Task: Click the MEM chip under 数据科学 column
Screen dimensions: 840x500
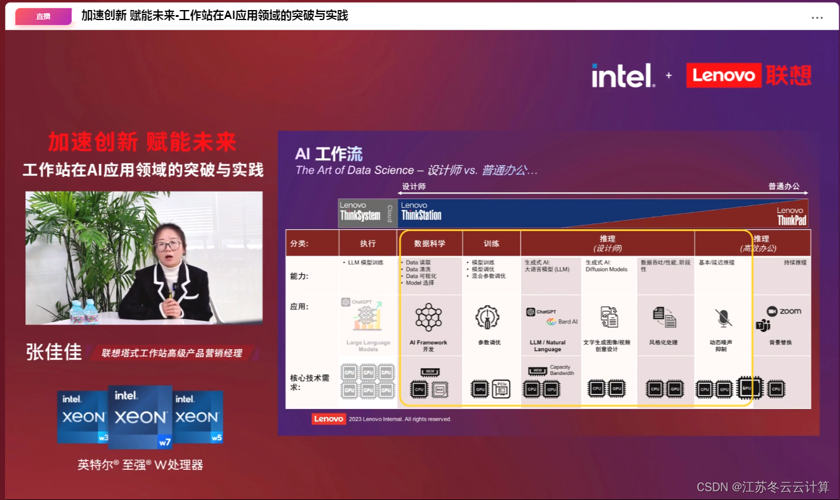Action: click(x=429, y=372)
